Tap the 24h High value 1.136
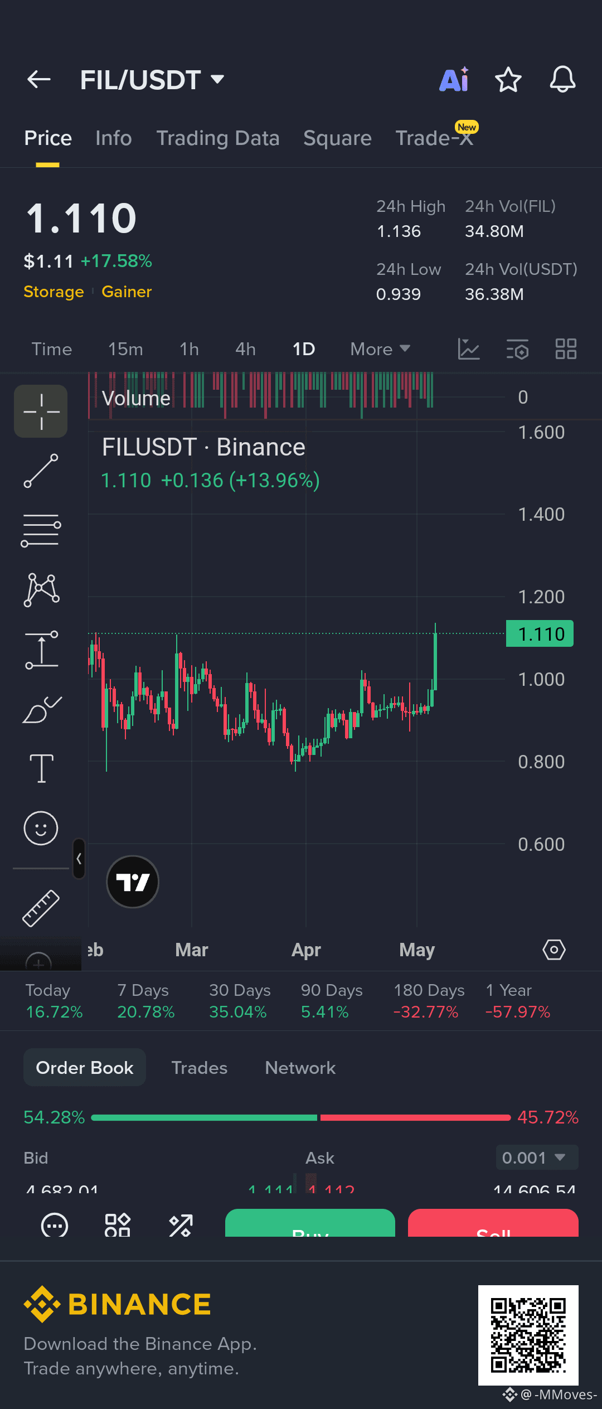 (399, 231)
